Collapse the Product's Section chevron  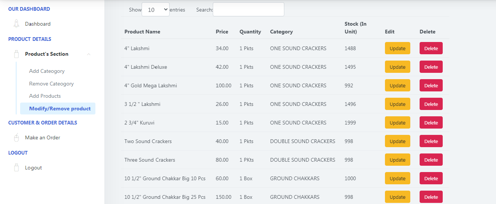89,54
